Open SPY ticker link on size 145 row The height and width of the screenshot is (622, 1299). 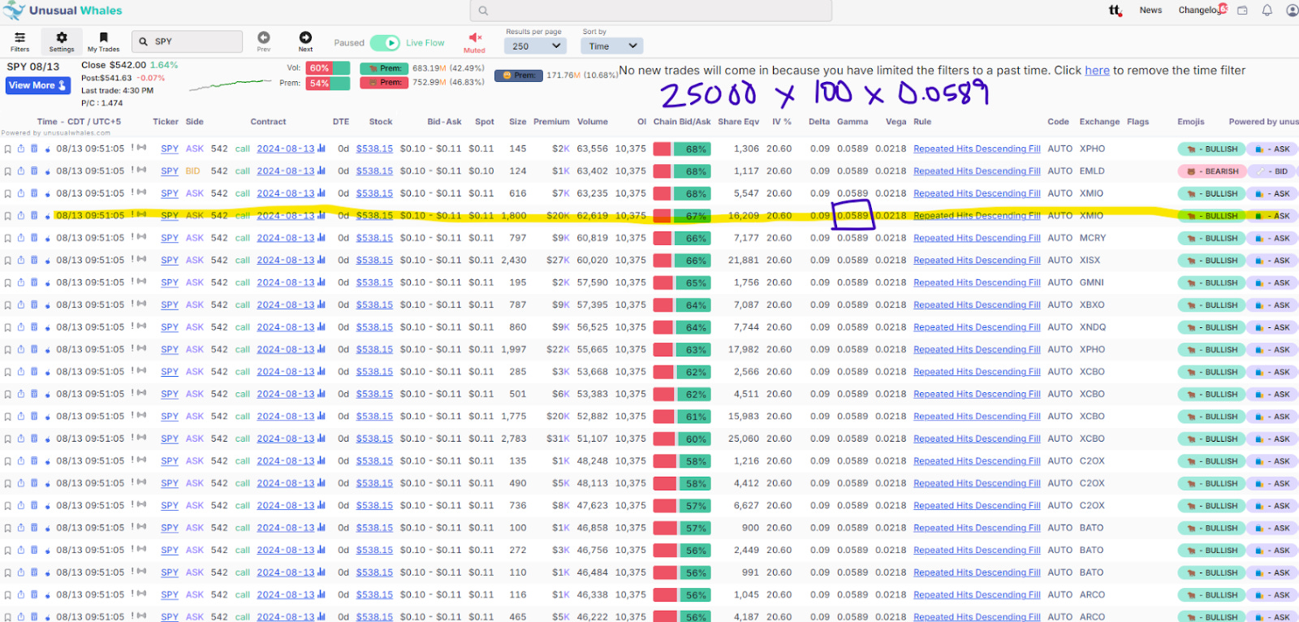pos(170,149)
